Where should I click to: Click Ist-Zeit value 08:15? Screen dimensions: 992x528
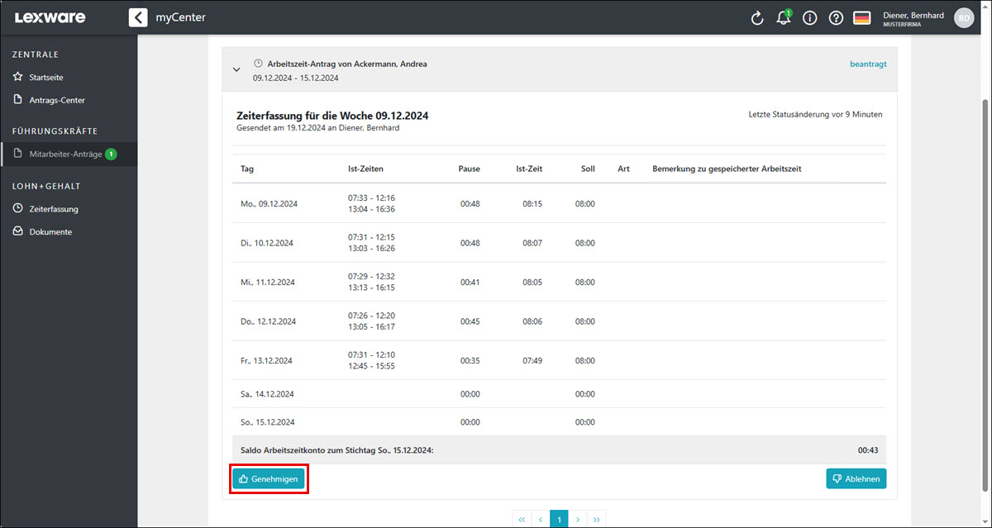[532, 203]
